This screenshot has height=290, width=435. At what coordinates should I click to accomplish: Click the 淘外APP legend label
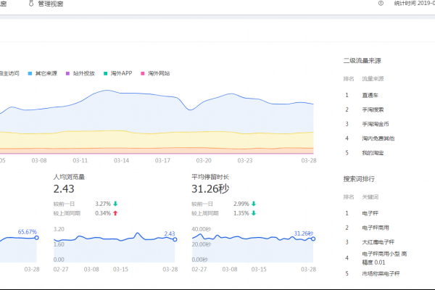tap(121, 73)
